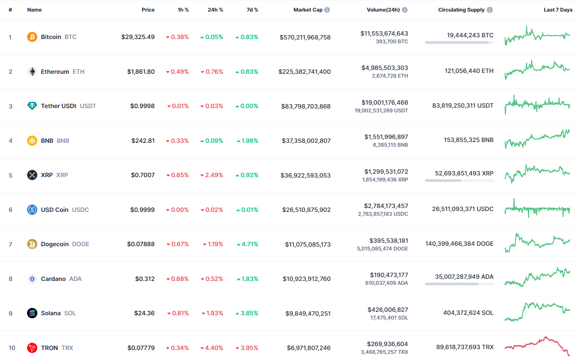This screenshot has height=362, width=585.
Task: Open the Market Cap info tooltip icon
Action: coord(328,9)
